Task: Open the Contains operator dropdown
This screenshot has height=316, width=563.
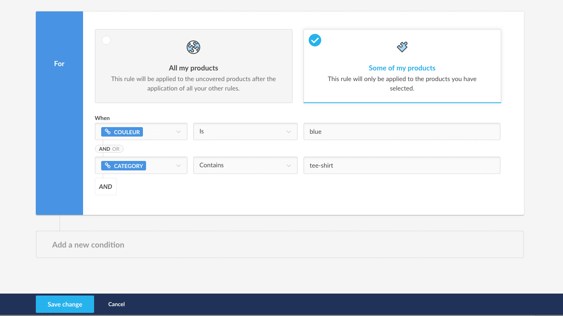Action: click(x=245, y=165)
